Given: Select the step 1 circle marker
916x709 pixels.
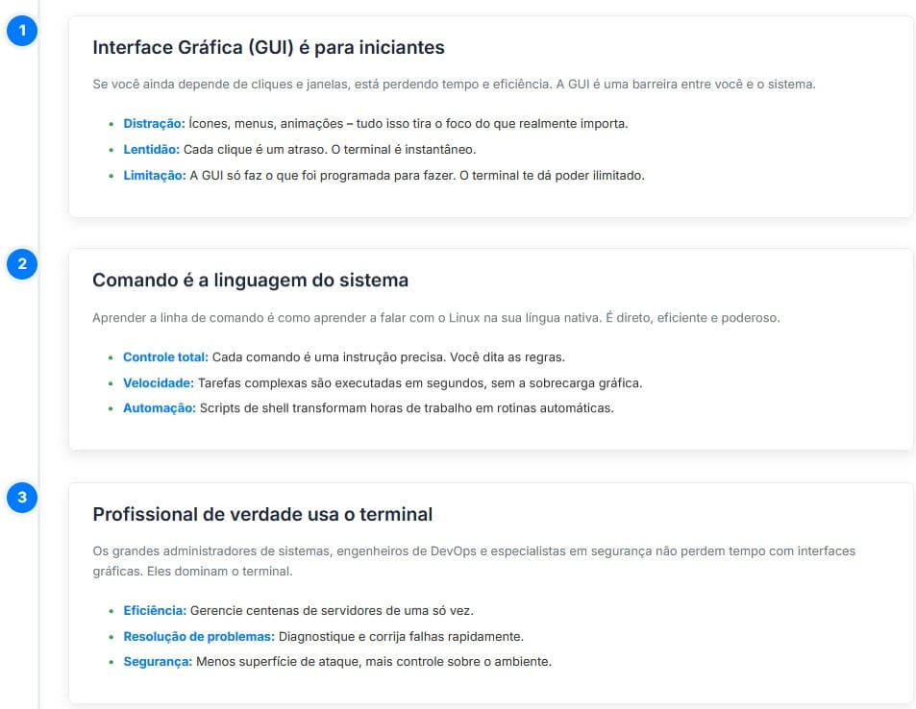Looking at the screenshot, I should pyautogui.click(x=22, y=31).
